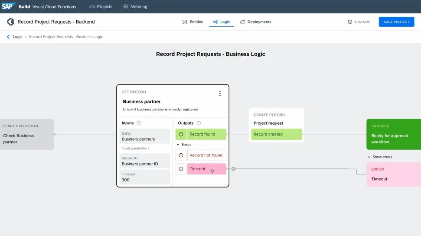Select the Record found output

[x=206, y=134]
